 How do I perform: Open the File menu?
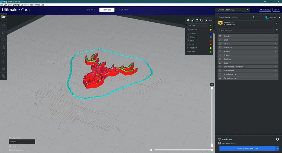click(2, 5)
